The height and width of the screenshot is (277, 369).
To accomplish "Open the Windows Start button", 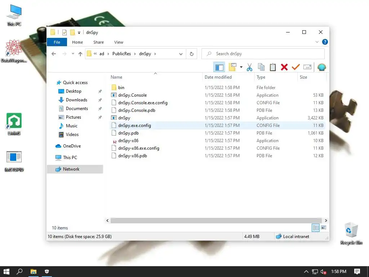I will point(6,272).
